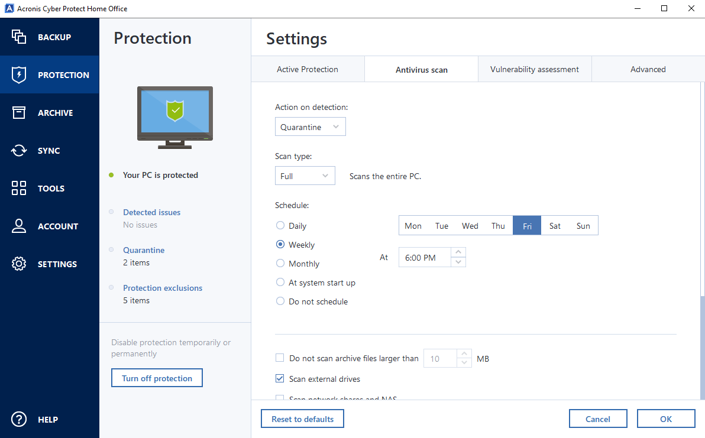Select the Protection shield icon in sidebar
This screenshot has width=705, height=438.
click(x=18, y=74)
